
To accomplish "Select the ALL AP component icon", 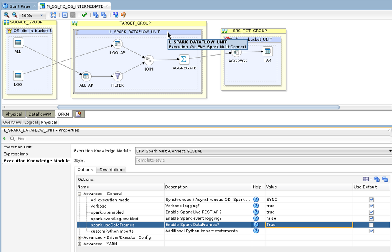I will [x=86, y=77].
